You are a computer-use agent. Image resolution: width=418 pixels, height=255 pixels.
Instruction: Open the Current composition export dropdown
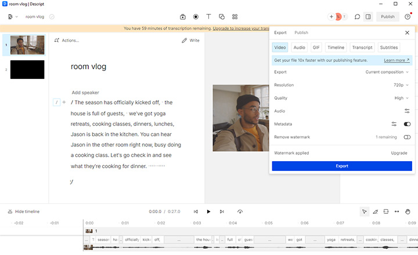[x=387, y=72]
